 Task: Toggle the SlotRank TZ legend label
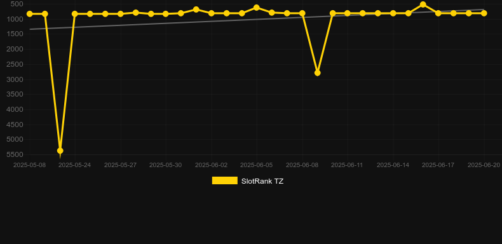pos(262,181)
